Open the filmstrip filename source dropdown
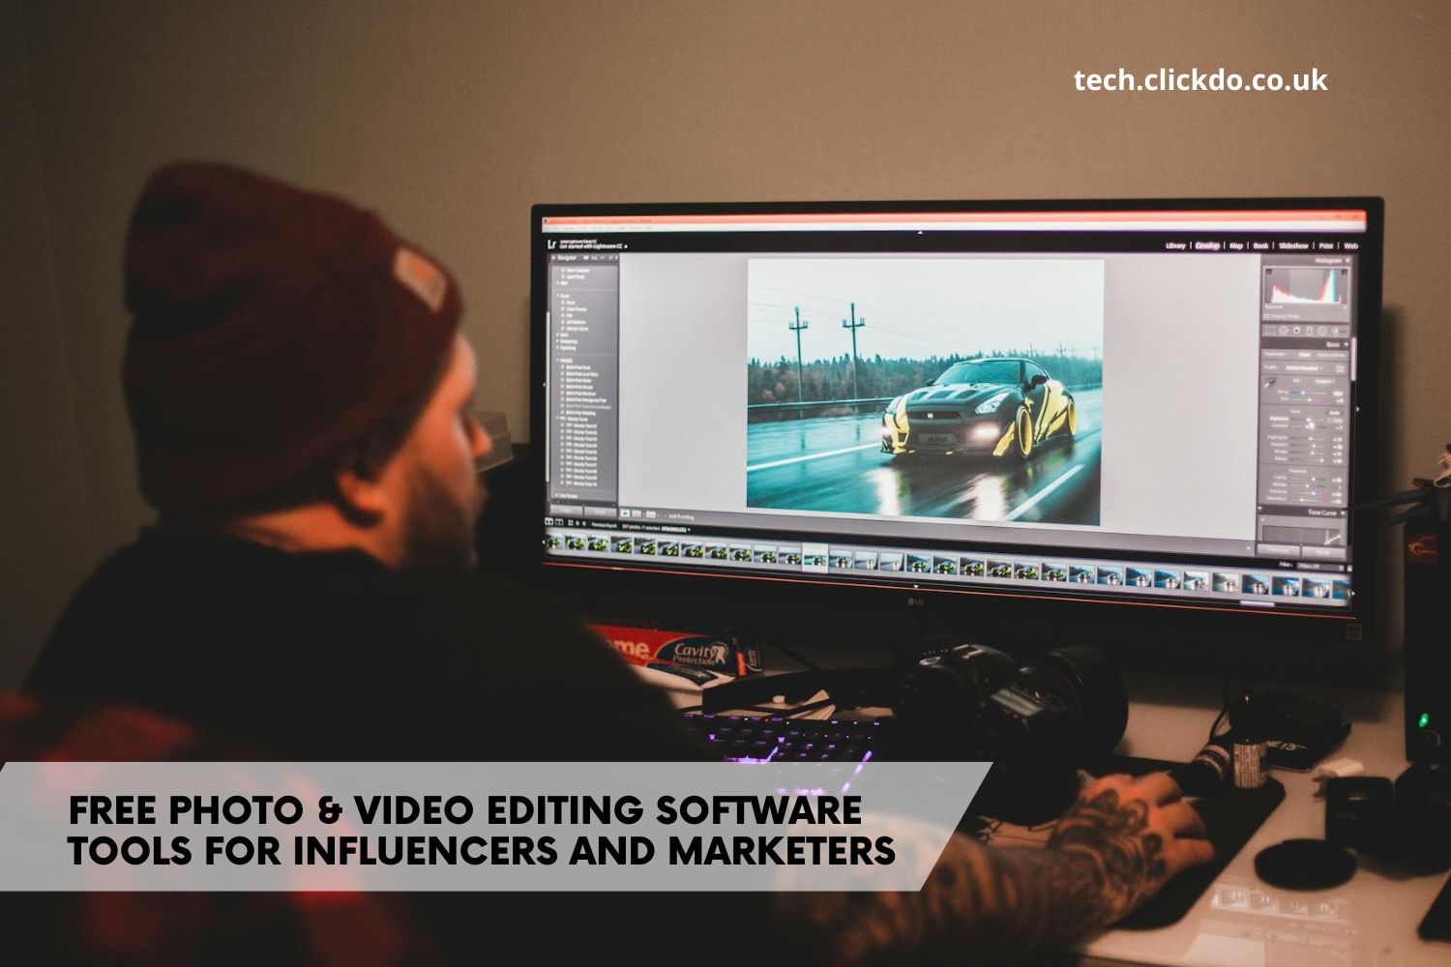The image size is (1451, 967). pyautogui.click(x=676, y=529)
